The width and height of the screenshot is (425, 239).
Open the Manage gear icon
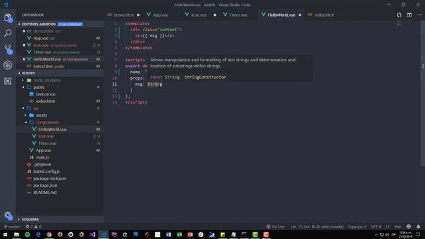click(8, 215)
